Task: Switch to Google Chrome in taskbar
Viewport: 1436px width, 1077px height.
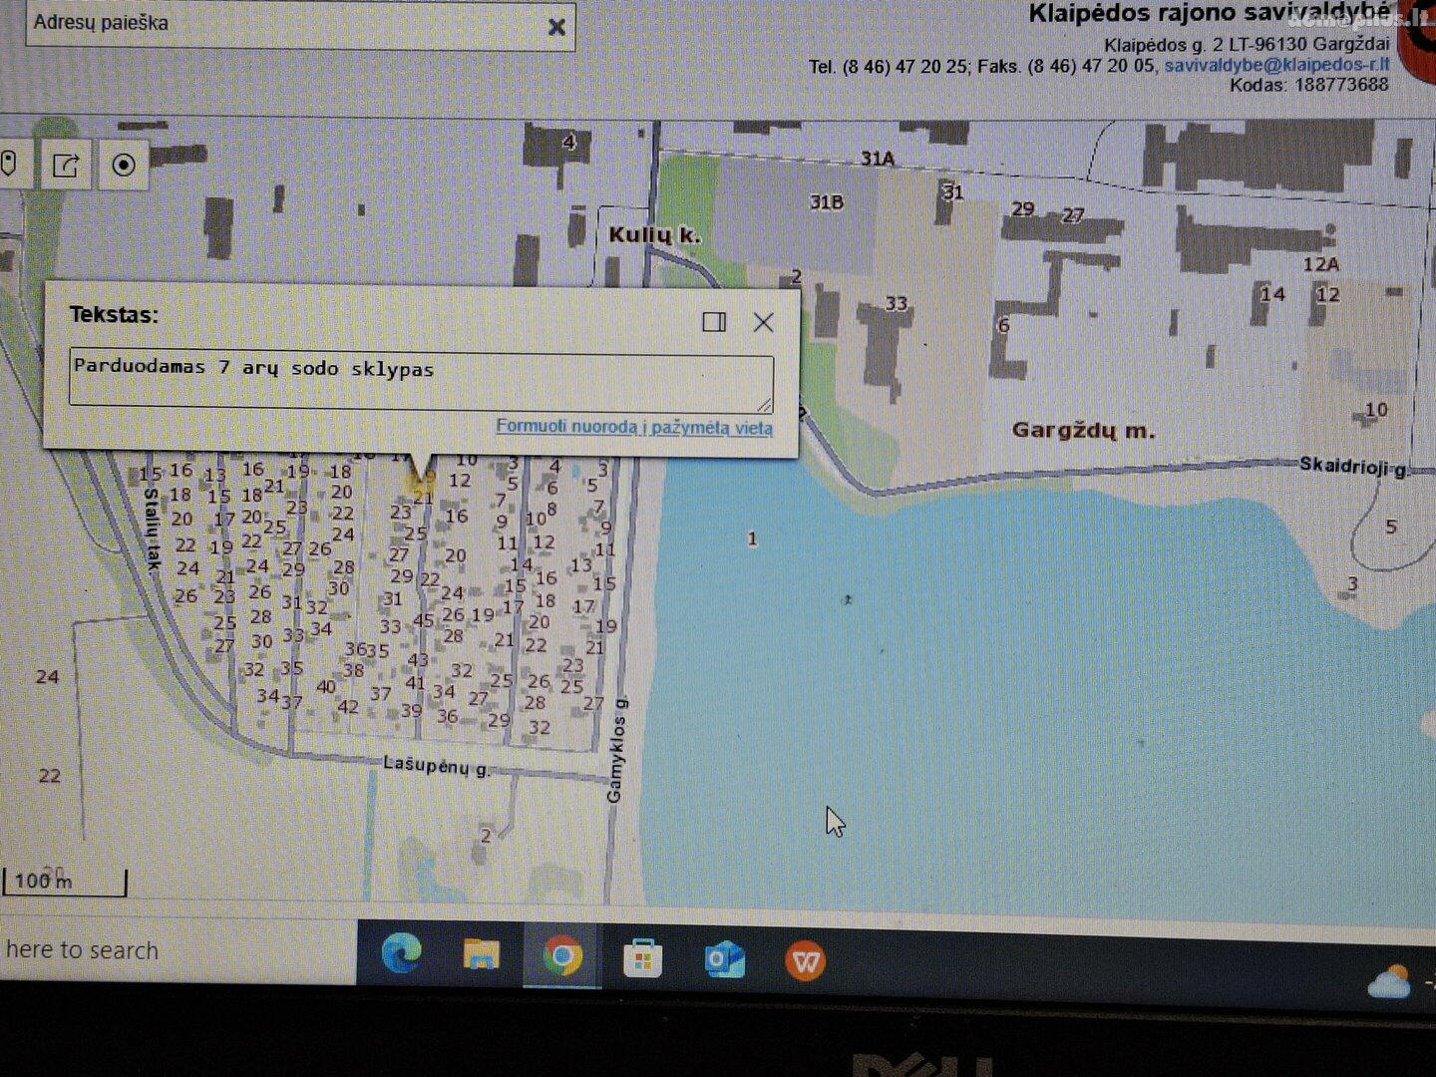Action: point(562,955)
